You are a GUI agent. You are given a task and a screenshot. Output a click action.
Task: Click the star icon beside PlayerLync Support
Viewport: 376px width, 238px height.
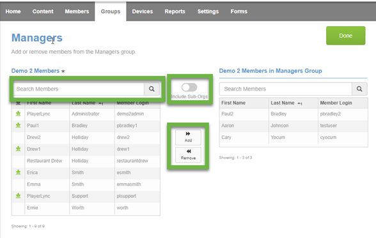click(x=18, y=196)
